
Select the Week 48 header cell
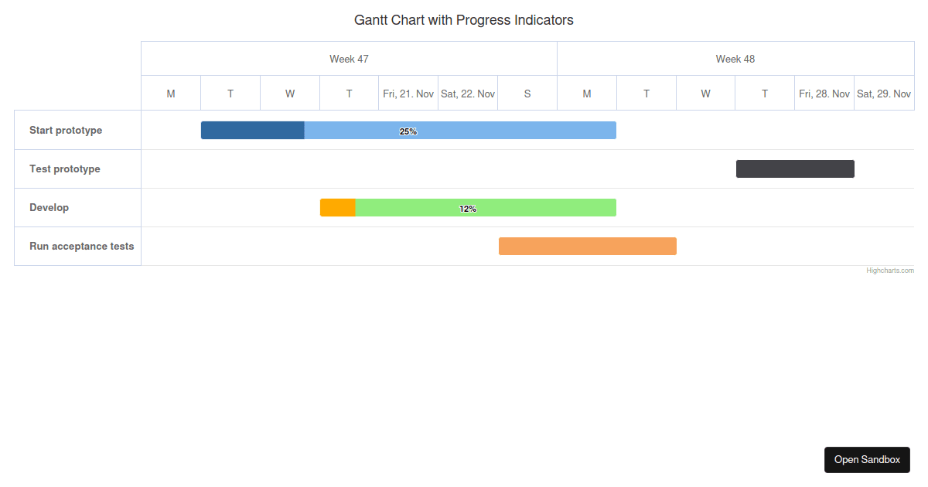[735, 59]
